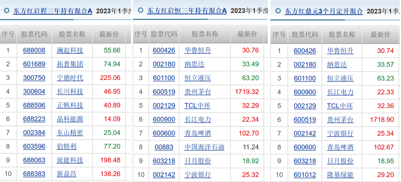This screenshot has height=182, width=401.
Task: Open the 隆基绿能 stock link
Action: coord(340,175)
